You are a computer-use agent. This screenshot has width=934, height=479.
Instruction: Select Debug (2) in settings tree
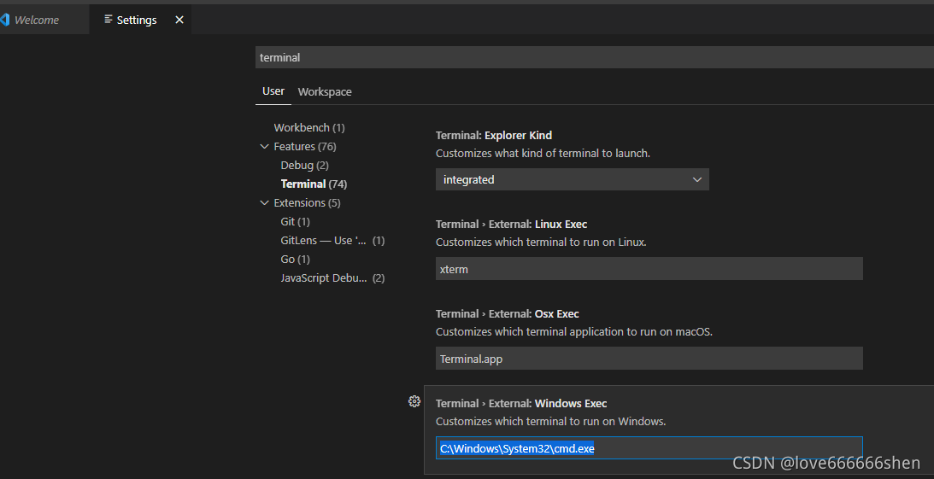point(304,165)
